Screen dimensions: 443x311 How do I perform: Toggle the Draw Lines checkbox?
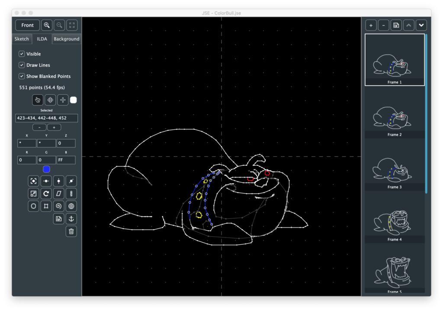click(22, 65)
